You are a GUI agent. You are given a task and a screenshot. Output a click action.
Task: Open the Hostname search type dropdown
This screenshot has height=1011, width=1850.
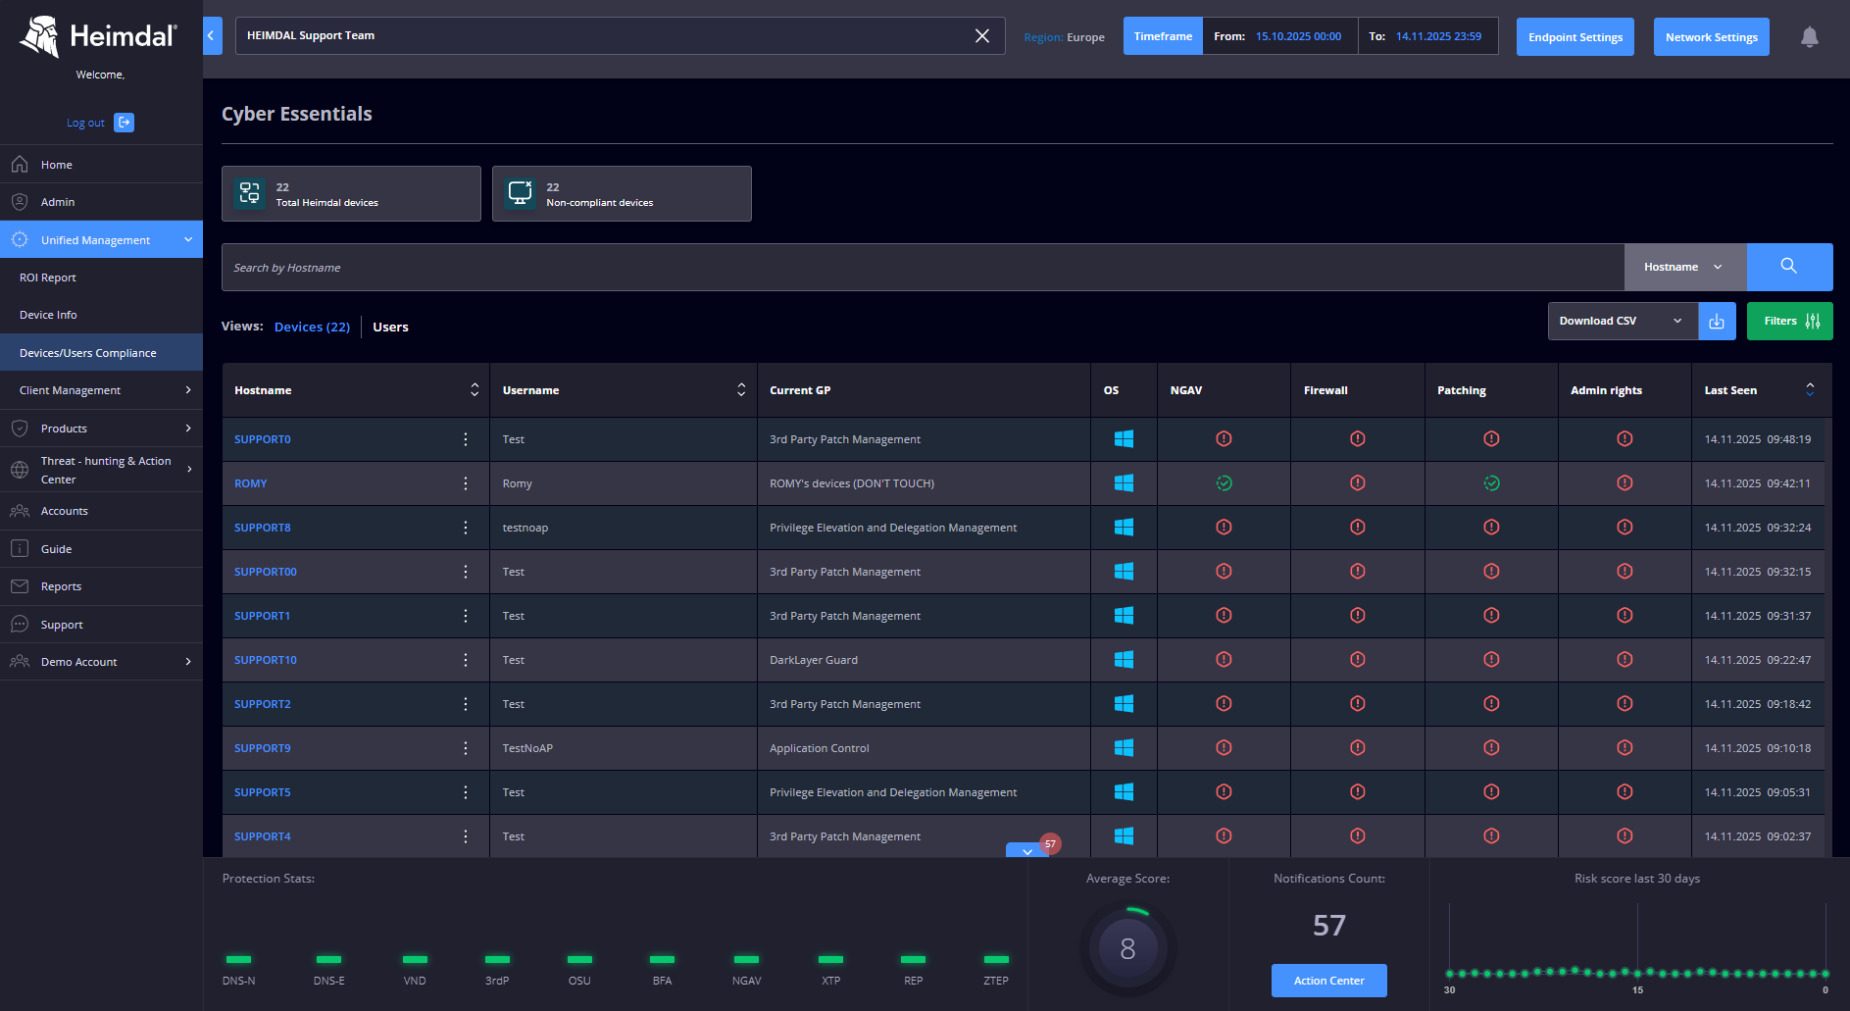point(1684,267)
